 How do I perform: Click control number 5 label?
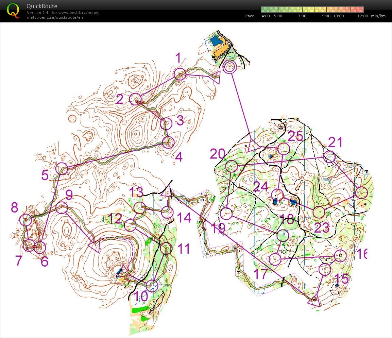coord(45,175)
